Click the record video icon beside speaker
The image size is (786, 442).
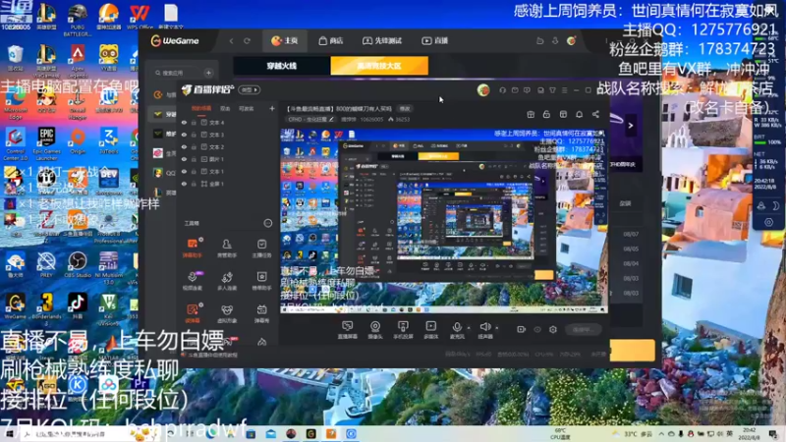click(x=522, y=329)
